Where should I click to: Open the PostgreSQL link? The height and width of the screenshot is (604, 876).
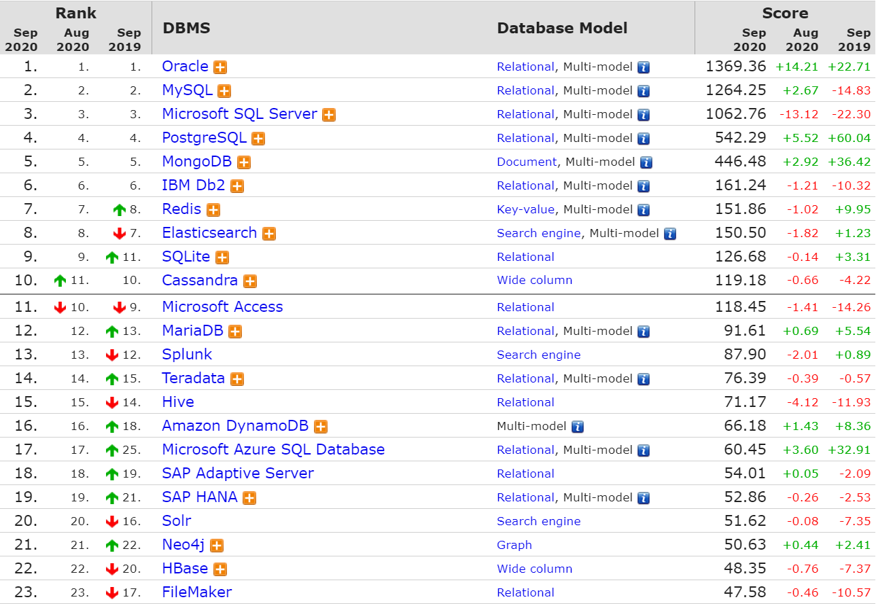[204, 138]
